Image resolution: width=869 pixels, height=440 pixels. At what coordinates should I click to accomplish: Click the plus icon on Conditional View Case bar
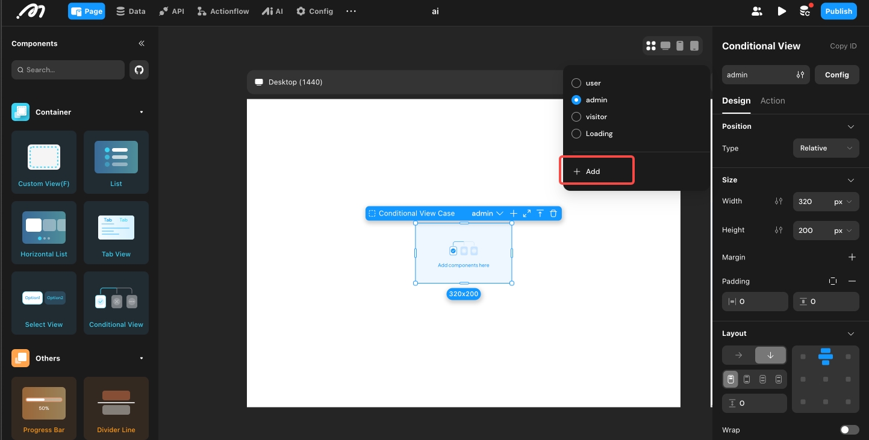click(514, 213)
